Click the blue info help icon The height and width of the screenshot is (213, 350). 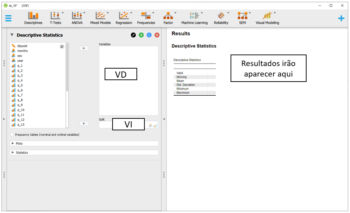(149, 35)
